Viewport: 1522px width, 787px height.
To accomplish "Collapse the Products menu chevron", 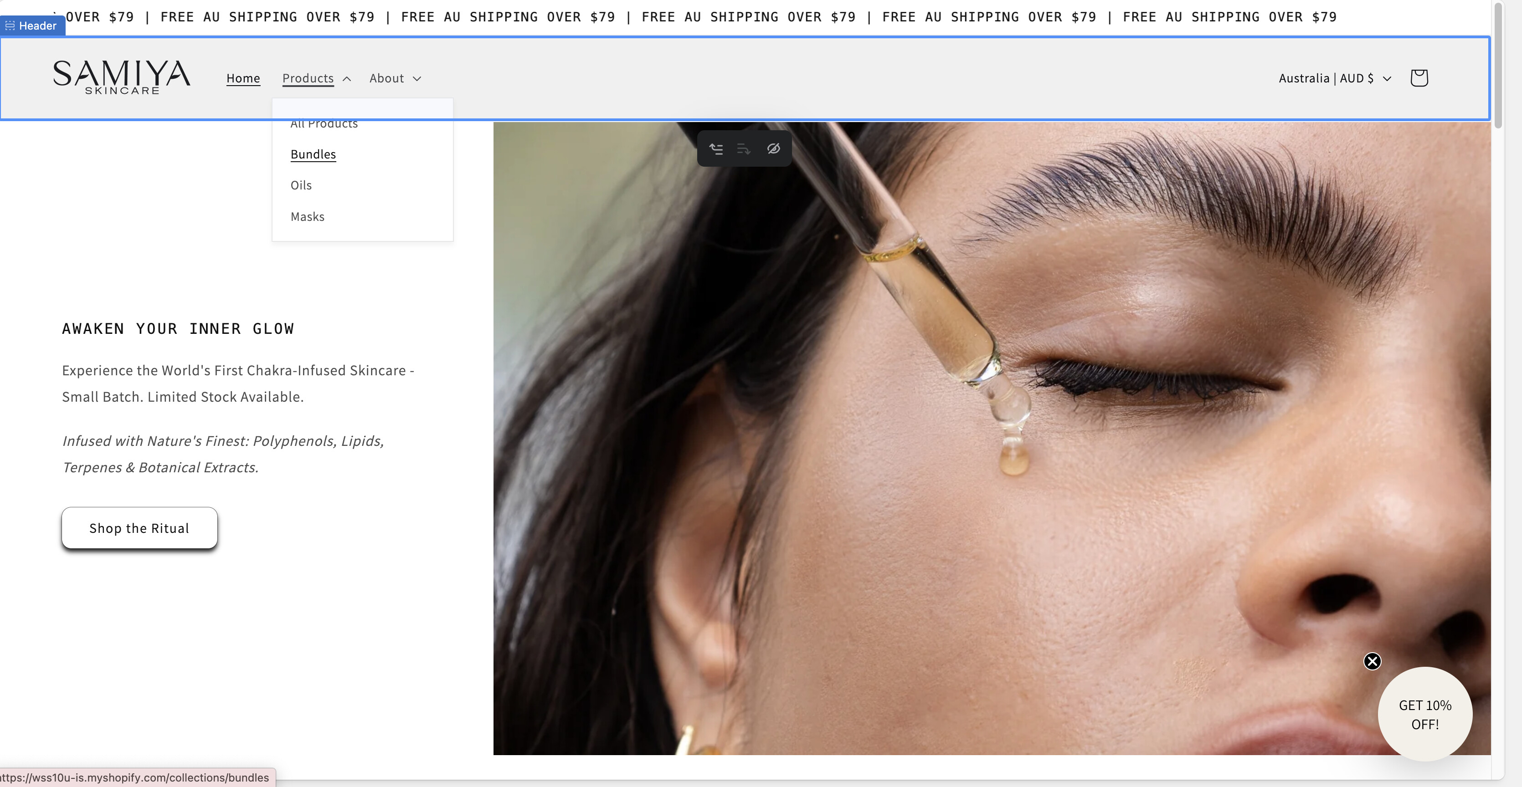I will (347, 78).
